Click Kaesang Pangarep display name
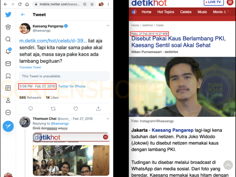This screenshot has height=177, width=236. [48, 26]
